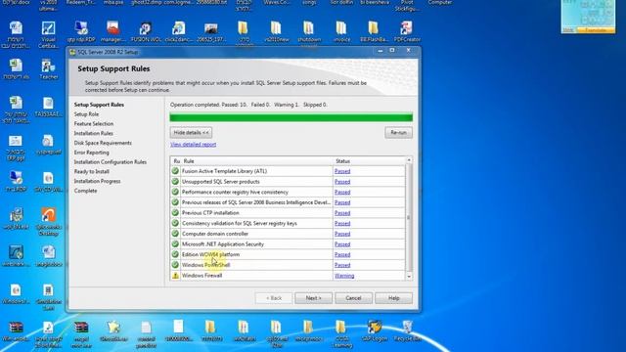Select Qlikview Desktop icon

pyautogui.click(x=48, y=222)
